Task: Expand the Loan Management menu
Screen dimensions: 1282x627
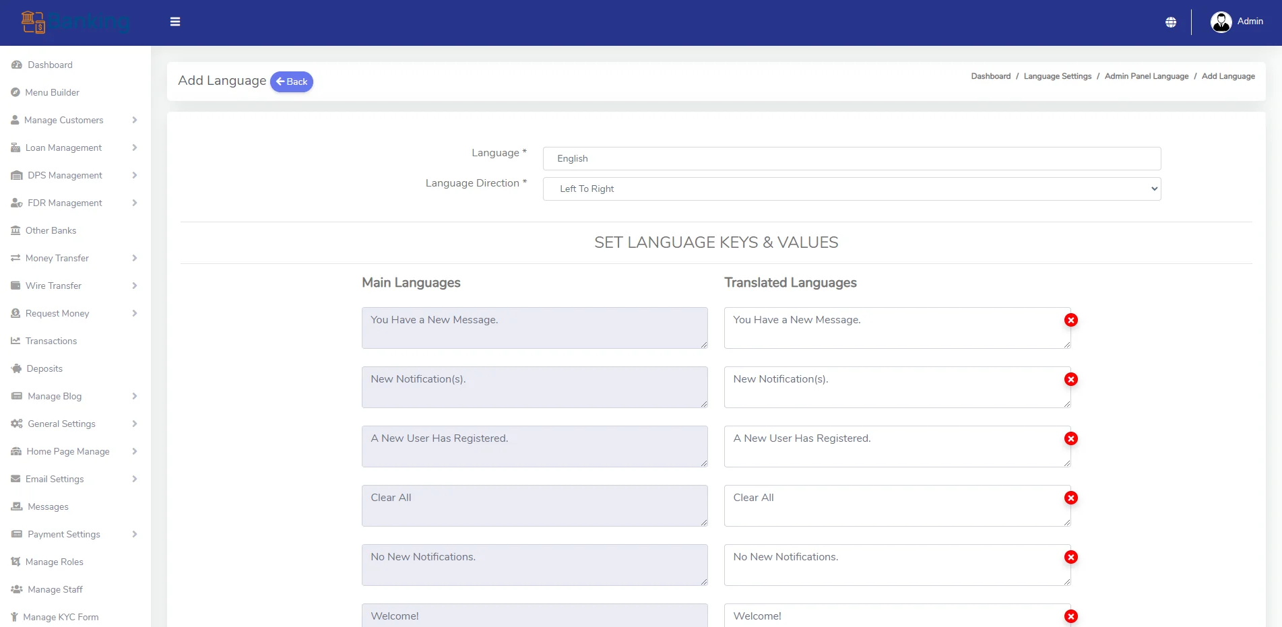Action: (74, 147)
